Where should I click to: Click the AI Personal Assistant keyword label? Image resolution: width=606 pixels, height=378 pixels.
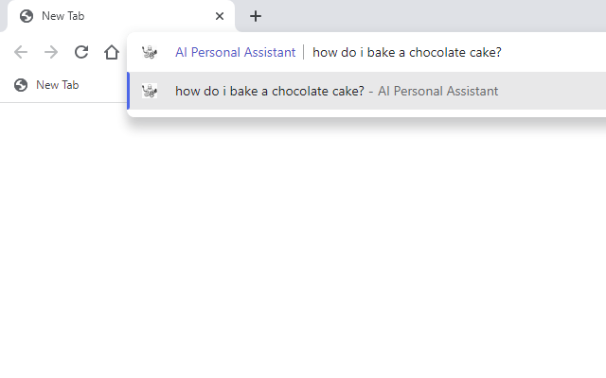coord(235,52)
